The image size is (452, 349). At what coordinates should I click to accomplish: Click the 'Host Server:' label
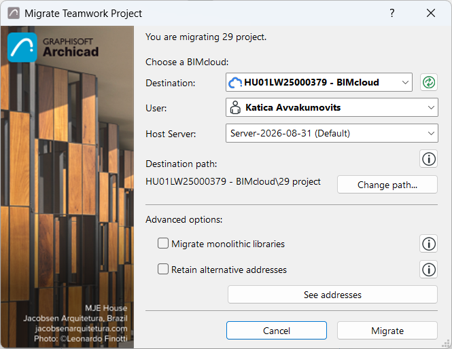coord(171,134)
